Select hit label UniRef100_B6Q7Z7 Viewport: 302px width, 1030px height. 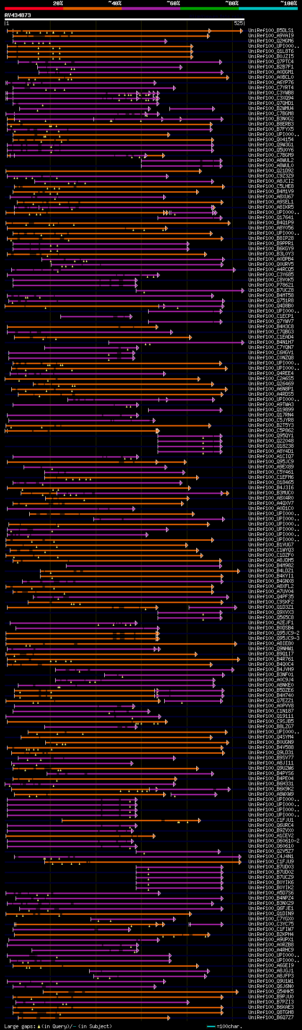(x=271, y=1018)
